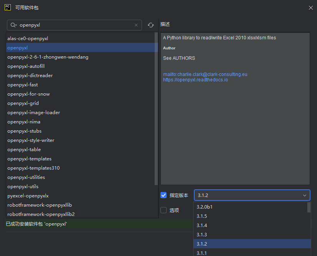Clear the openpyxl search text

click(x=136, y=25)
